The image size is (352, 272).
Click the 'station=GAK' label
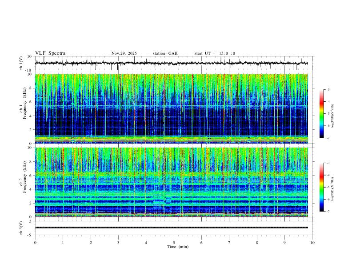(165, 53)
